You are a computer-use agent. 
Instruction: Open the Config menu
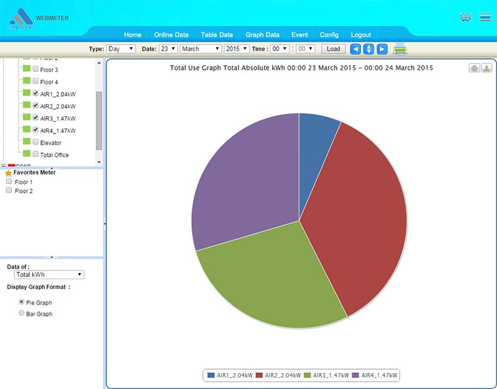click(329, 35)
